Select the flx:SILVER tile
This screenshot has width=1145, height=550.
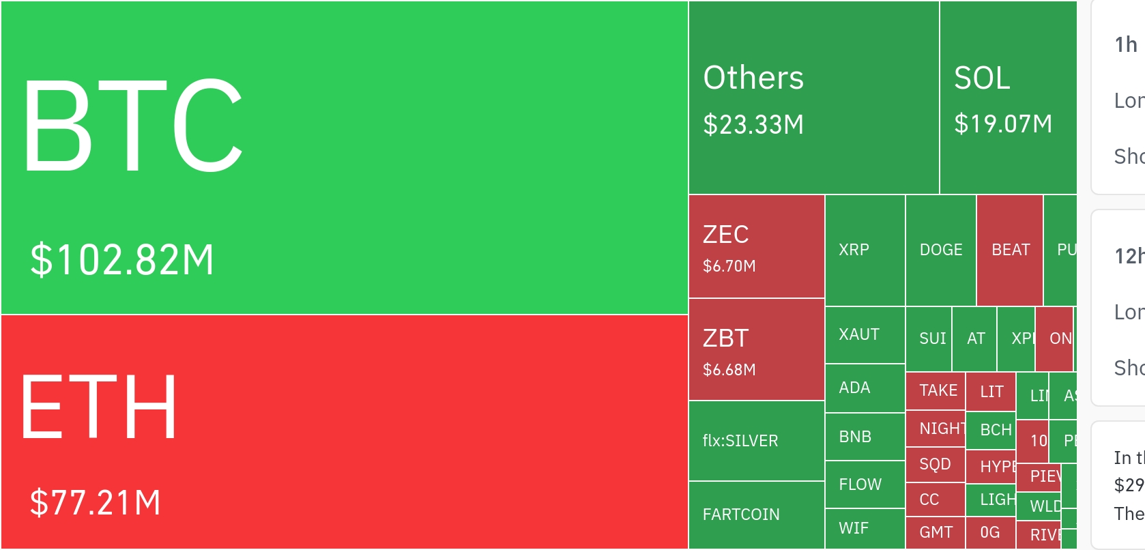[x=756, y=441]
